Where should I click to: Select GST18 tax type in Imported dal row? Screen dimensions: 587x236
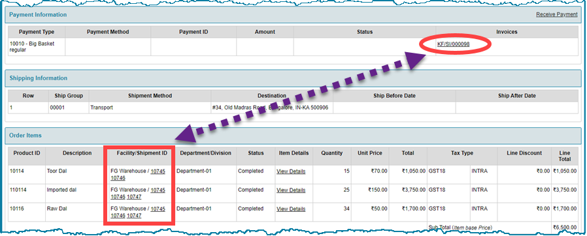(437, 190)
